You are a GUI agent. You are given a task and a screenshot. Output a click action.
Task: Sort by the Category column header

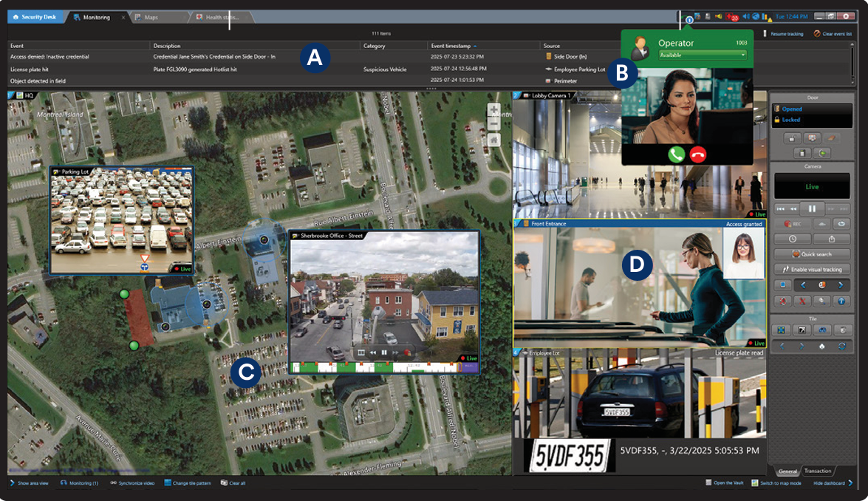[375, 46]
